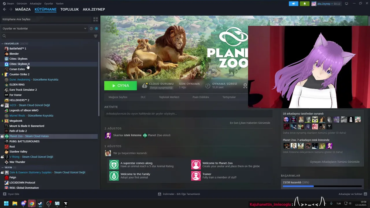
Task: Click the War Thunder game icon
Action: (x=7, y=162)
